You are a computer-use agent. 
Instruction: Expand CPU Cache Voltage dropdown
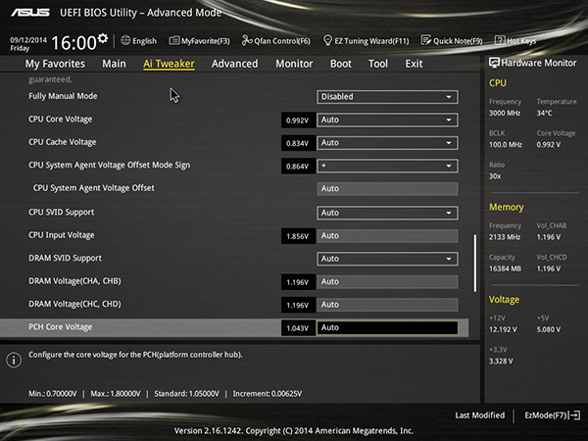click(x=387, y=143)
